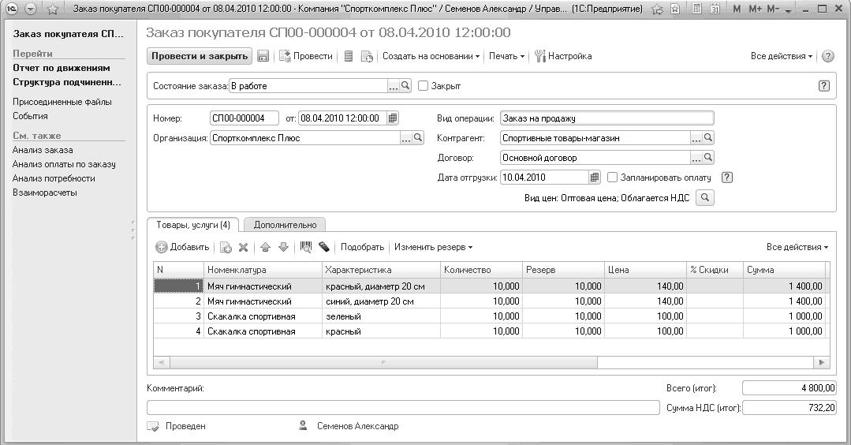Open Анализ потребности in the sidebar
Screen dimensions: 851x445
click(x=54, y=178)
